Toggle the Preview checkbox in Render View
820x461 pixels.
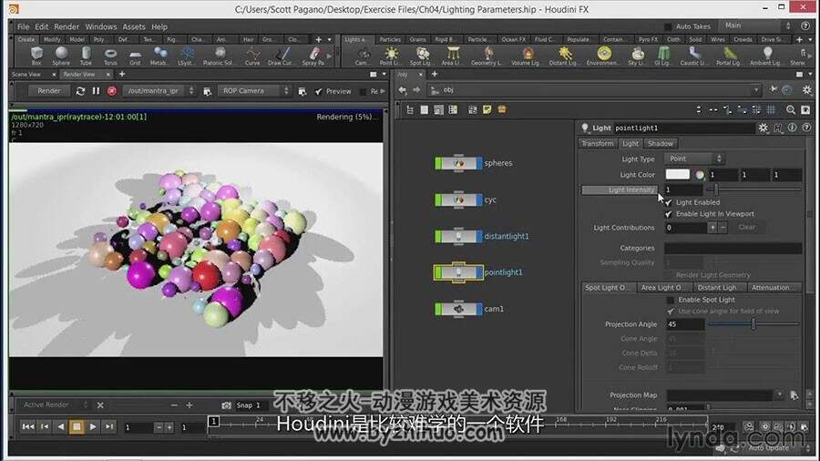319,91
